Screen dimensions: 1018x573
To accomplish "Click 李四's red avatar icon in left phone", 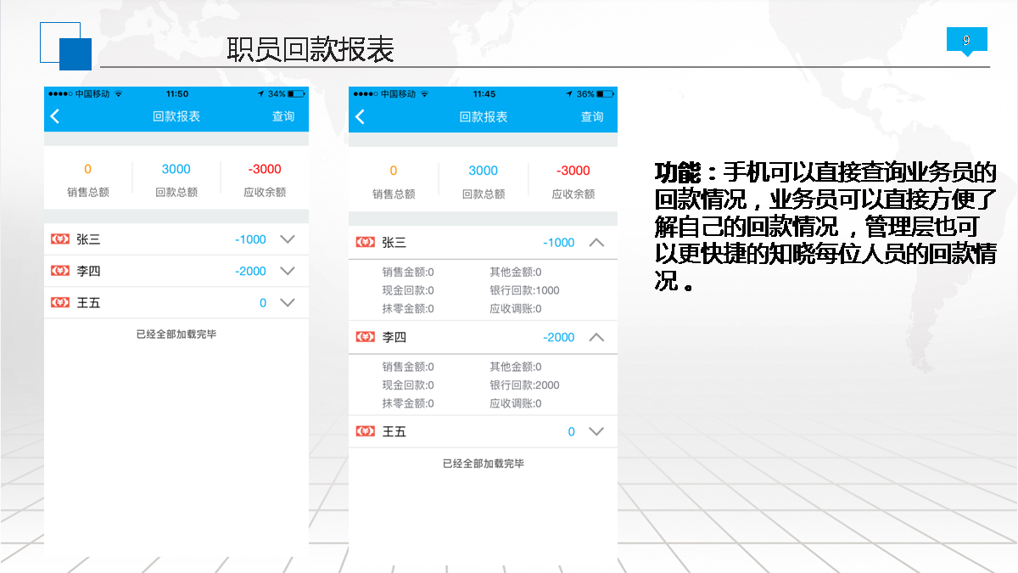I will tap(59, 271).
